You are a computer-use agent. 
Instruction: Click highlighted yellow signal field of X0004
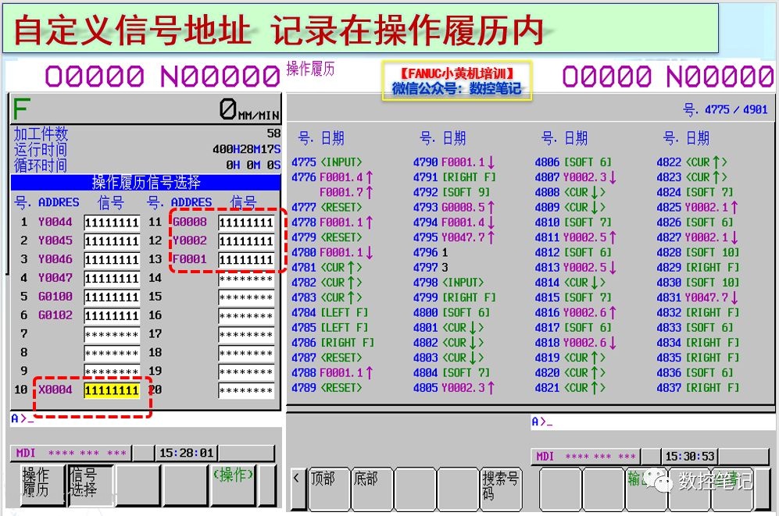[112, 390]
